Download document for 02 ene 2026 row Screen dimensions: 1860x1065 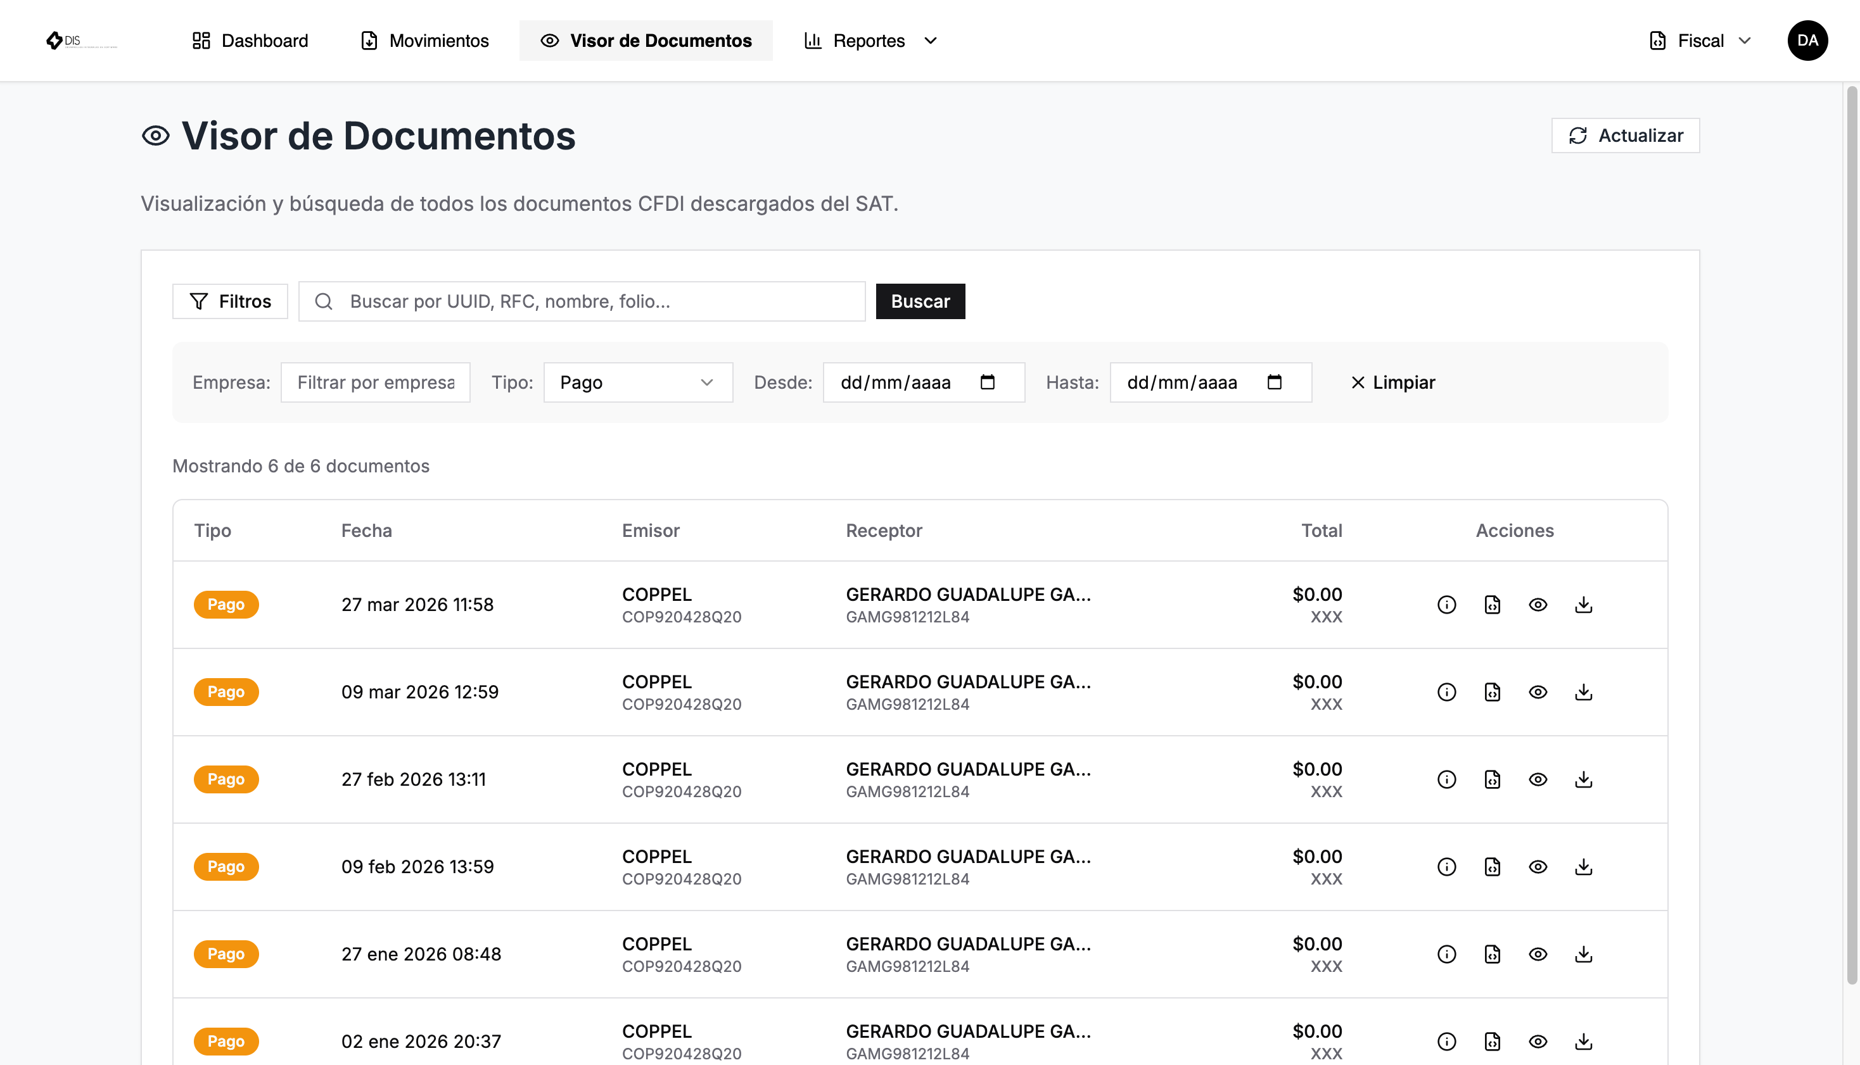(x=1583, y=1042)
